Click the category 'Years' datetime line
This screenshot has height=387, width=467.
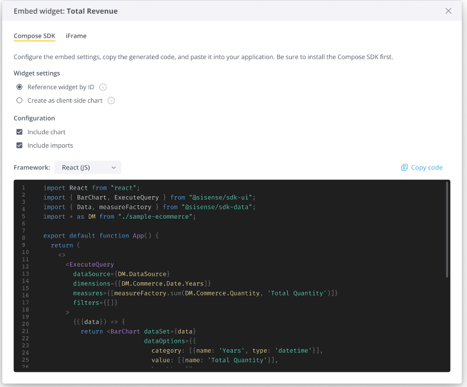coord(237,350)
